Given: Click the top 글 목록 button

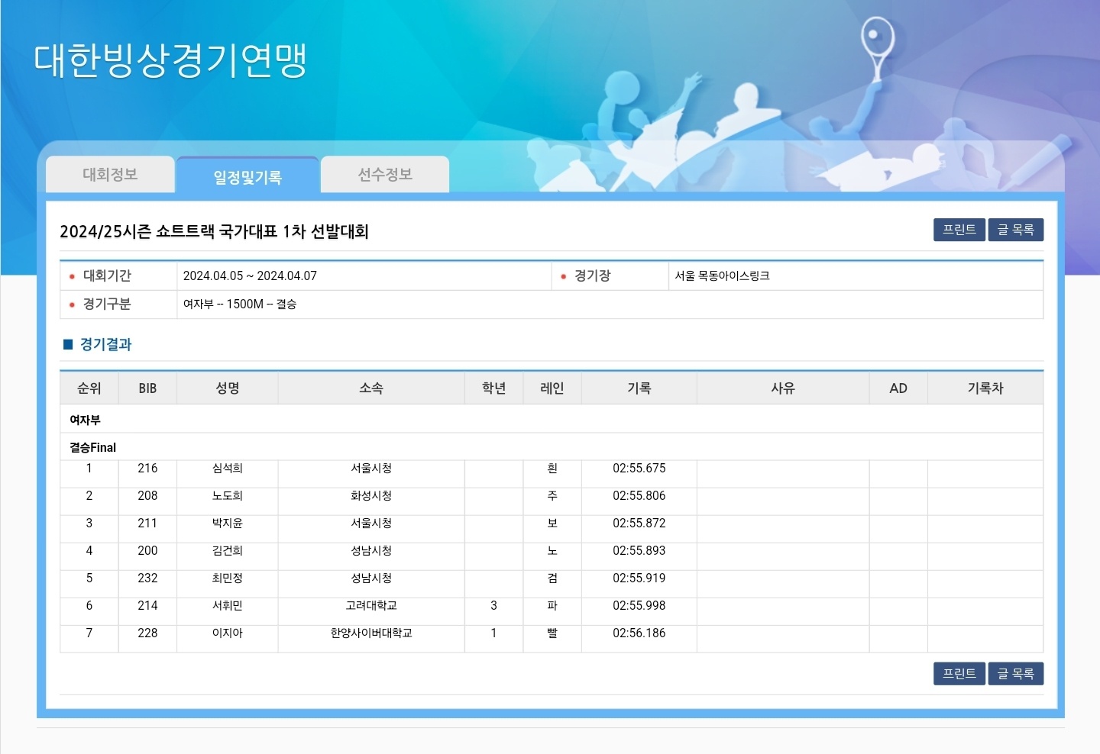Looking at the screenshot, I should click(1015, 230).
